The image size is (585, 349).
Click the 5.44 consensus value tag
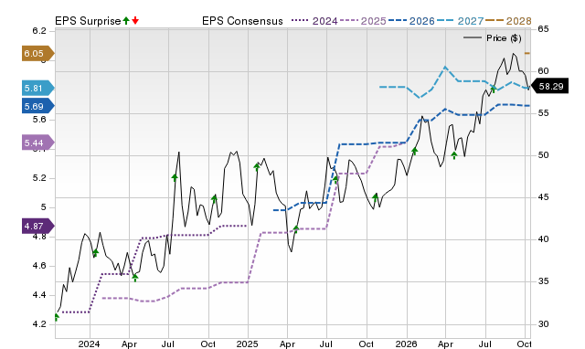[x=38, y=143]
